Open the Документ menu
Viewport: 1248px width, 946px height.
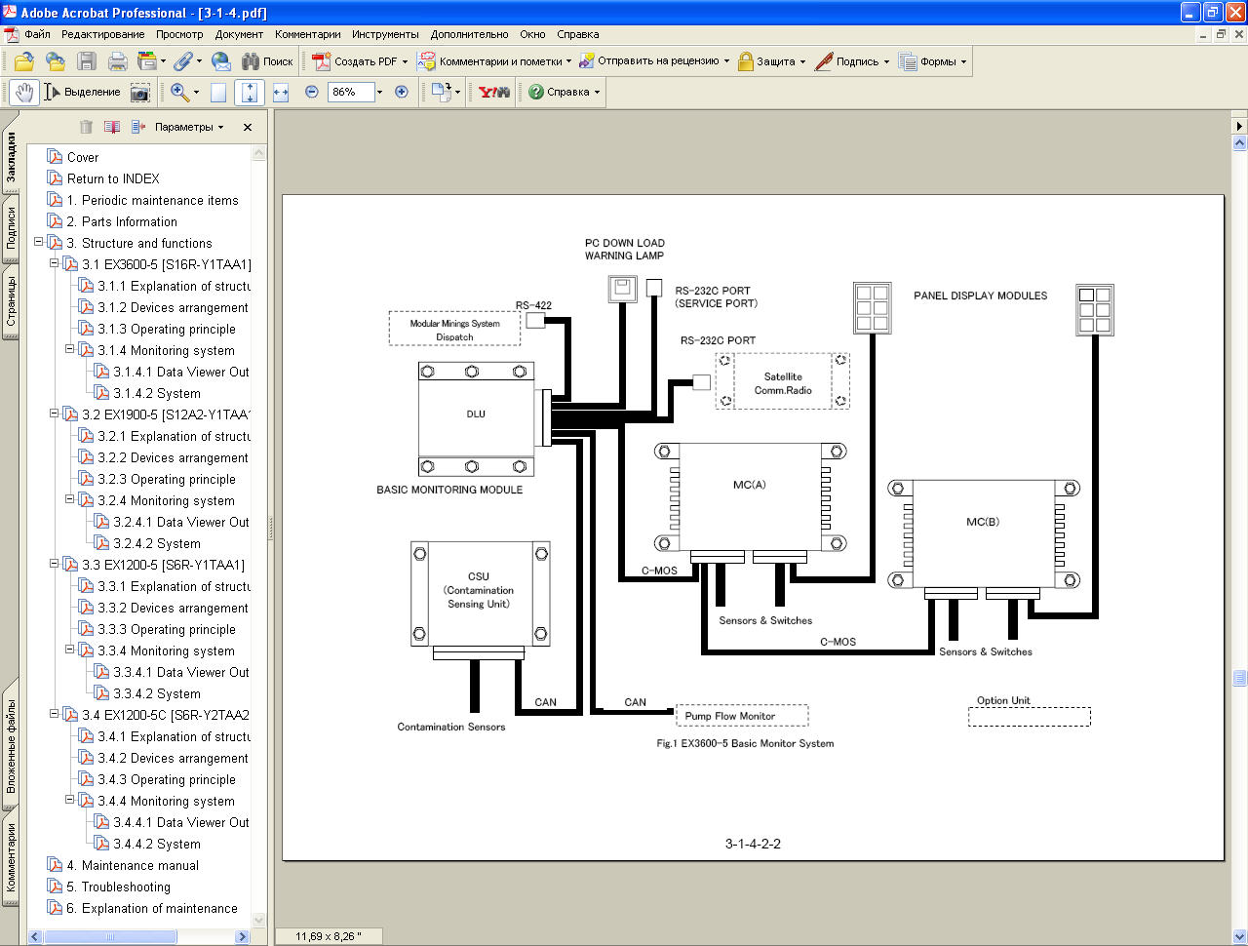point(239,34)
